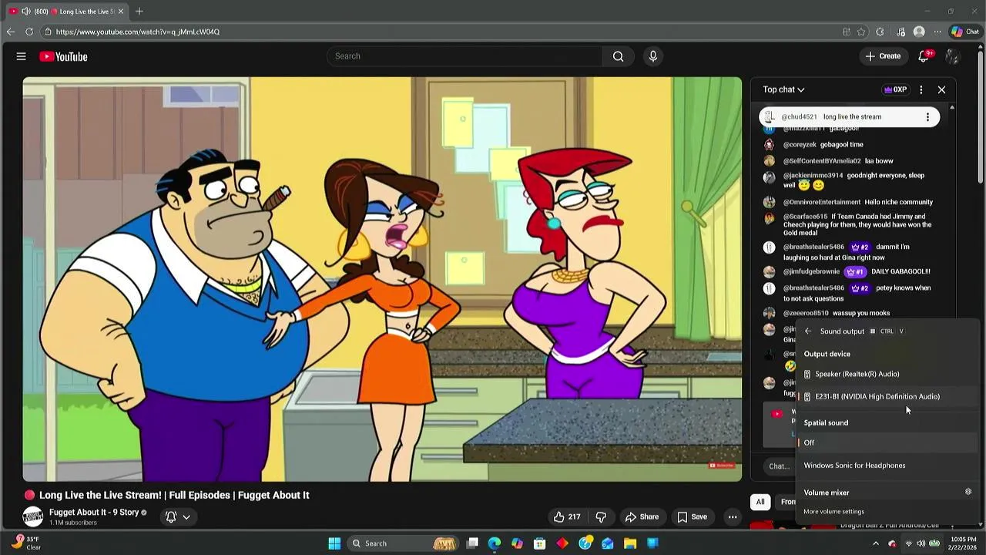
Task: Click the browser address bar URL
Action: point(137,32)
